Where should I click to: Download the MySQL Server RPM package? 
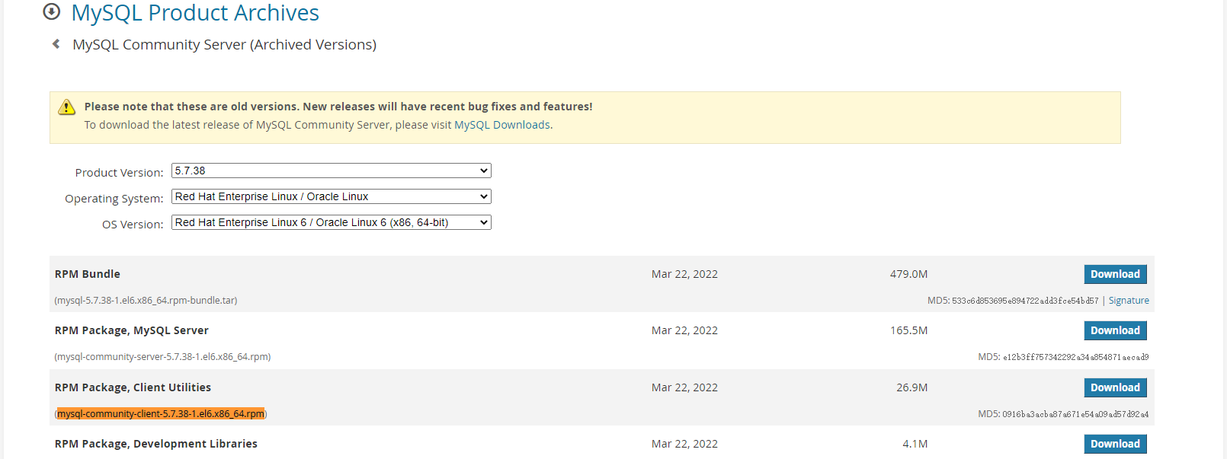click(1115, 330)
